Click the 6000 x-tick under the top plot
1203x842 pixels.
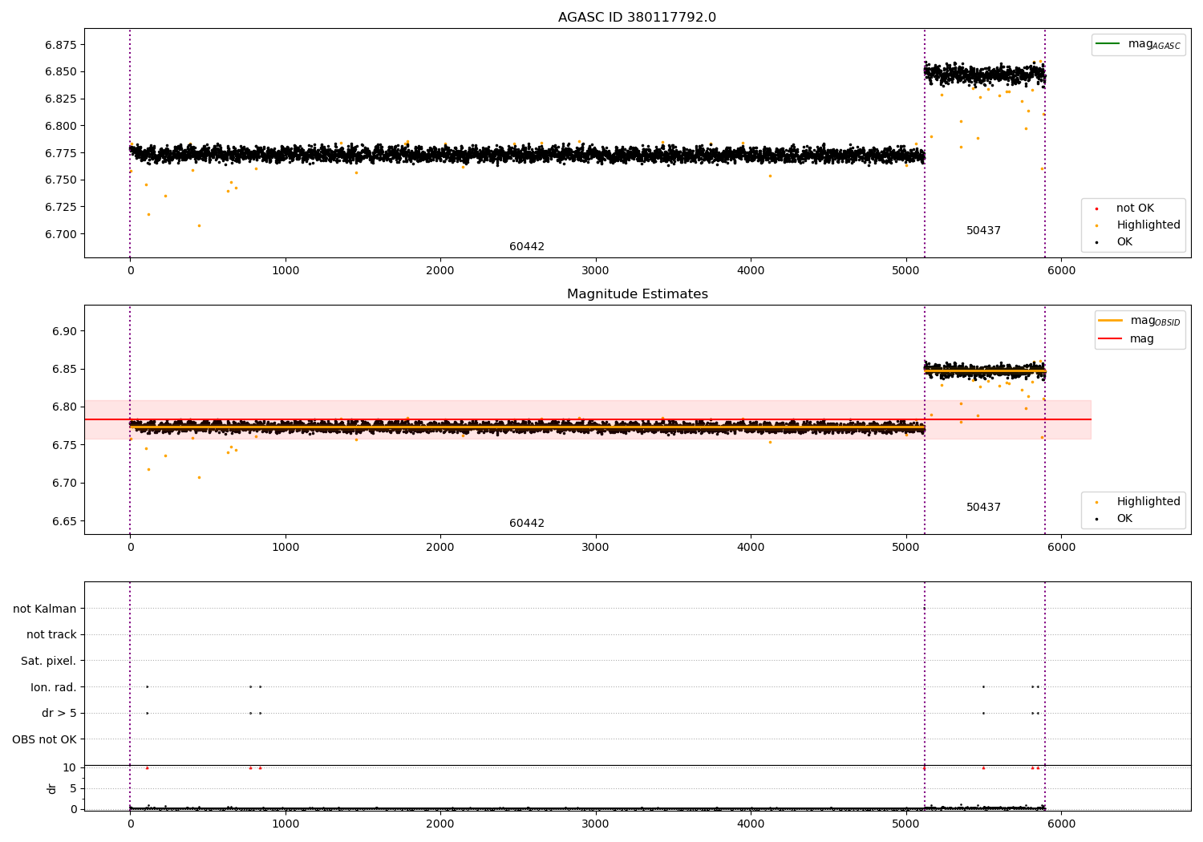(x=1061, y=271)
